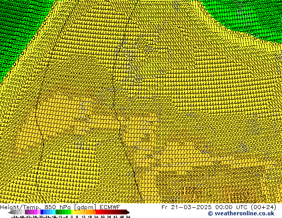Click the bright yellow legend segment near 0
Image resolution: width=282 pixels, height=218 pixels.
coord(73,212)
